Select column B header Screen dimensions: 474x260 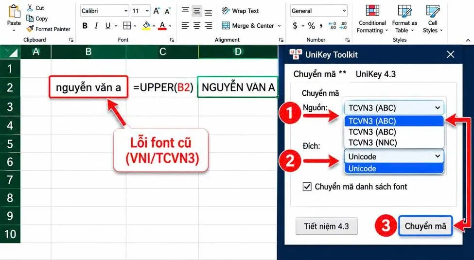coord(88,52)
